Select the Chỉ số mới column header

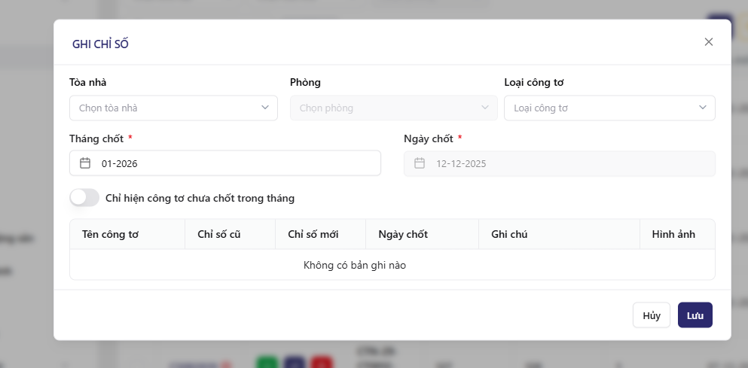(313, 234)
